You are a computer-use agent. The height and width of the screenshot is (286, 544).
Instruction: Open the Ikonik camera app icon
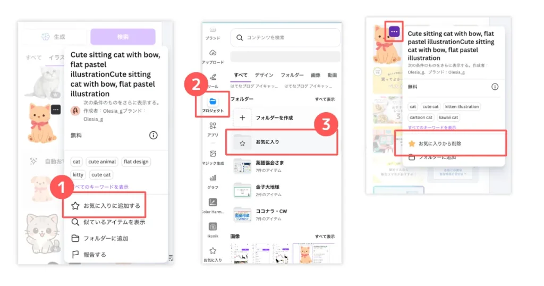click(212, 226)
